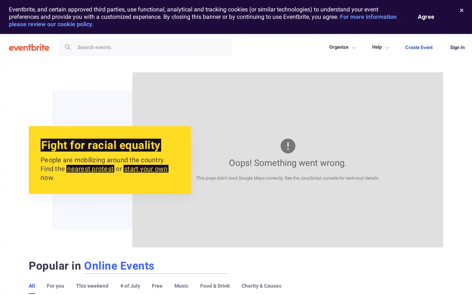Click the Agree cookie button

coord(426,17)
